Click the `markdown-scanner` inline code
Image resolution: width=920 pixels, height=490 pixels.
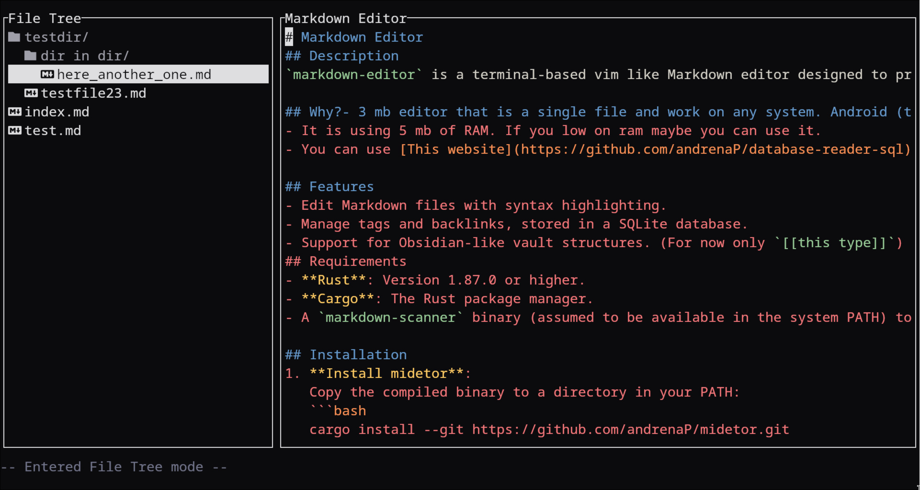pyautogui.click(x=391, y=317)
